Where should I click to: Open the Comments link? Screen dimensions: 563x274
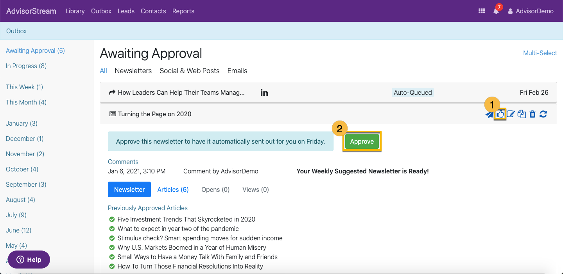coord(123,162)
